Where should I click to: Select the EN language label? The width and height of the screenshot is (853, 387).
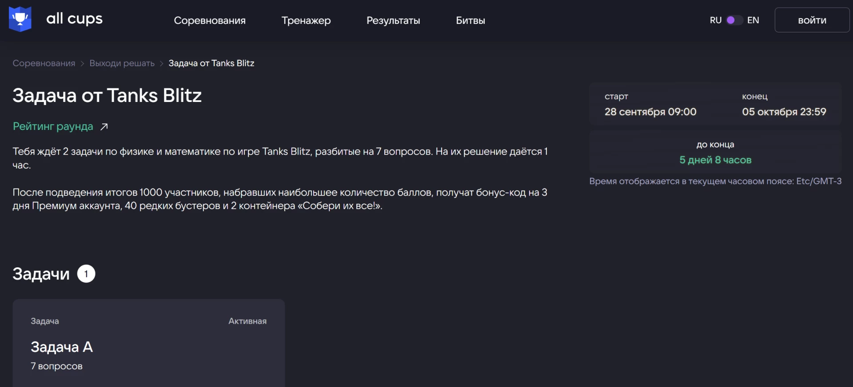(x=753, y=20)
